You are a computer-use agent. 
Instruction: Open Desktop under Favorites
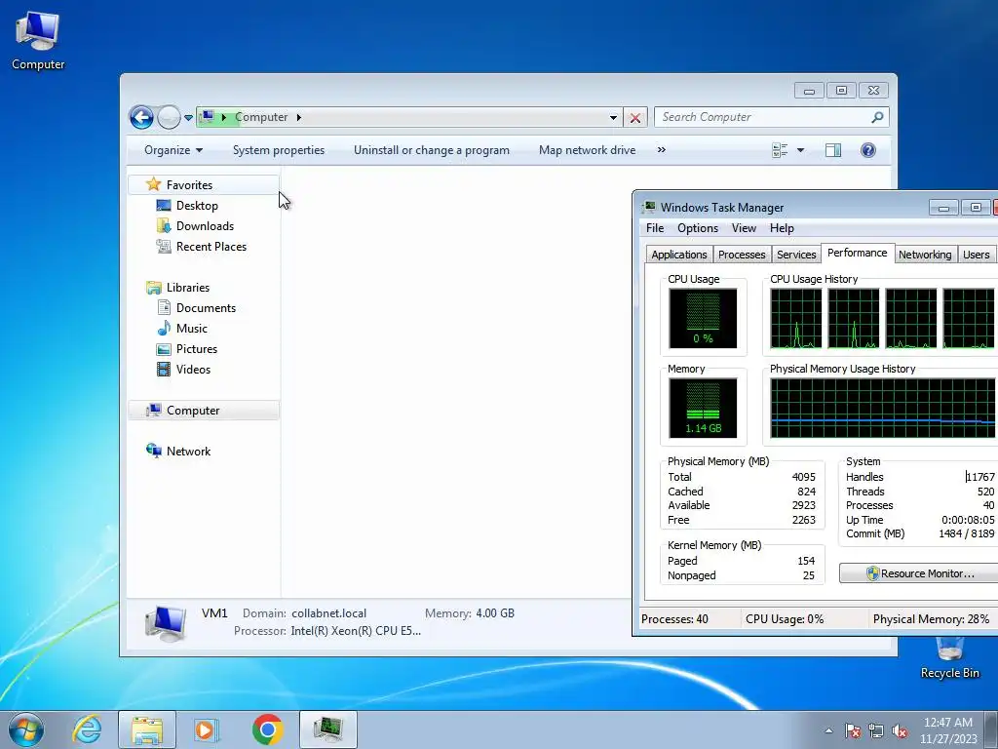(197, 206)
